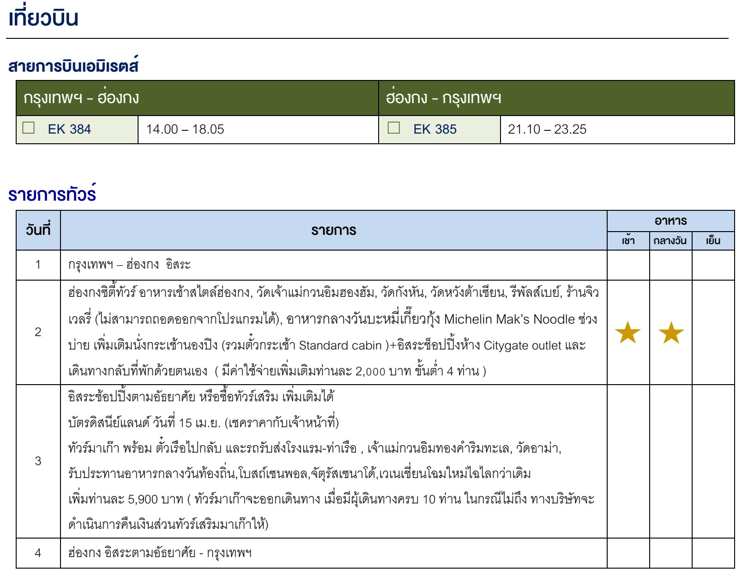742x576 pixels.
Task: Select the EK 384 flight number text
Action: click(69, 129)
